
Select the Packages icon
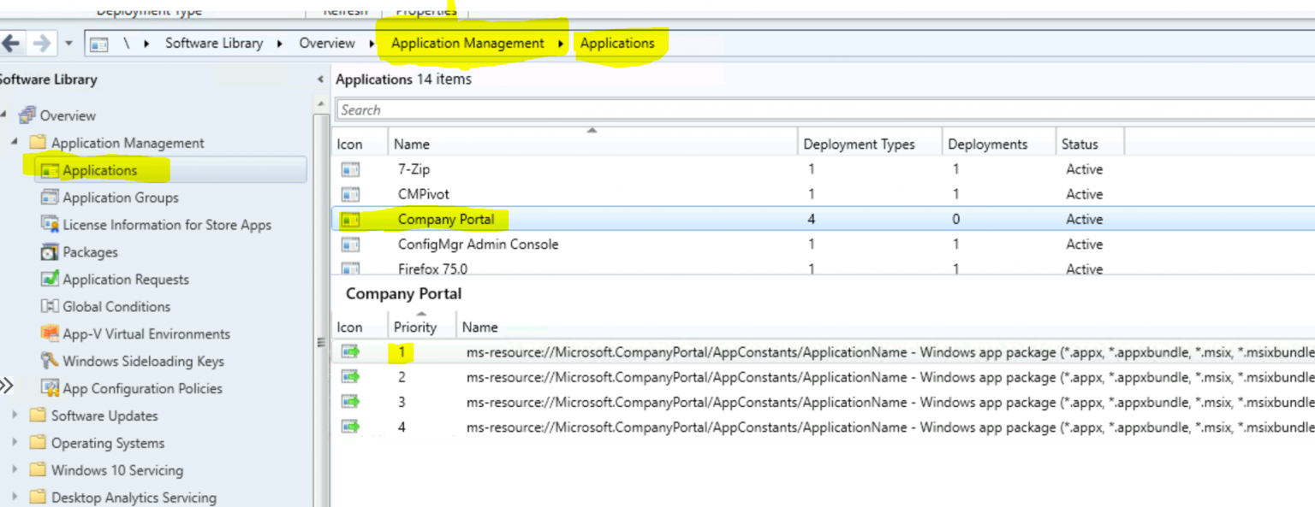click(x=50, y=252)
